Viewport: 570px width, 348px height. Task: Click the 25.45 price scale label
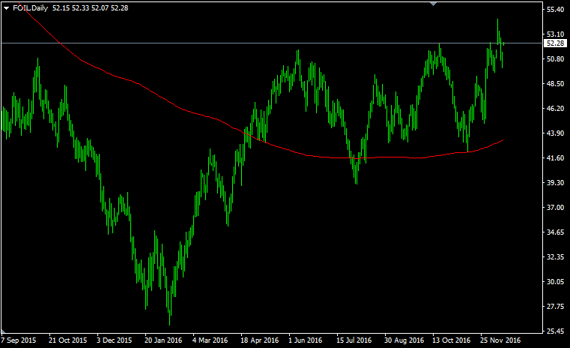[555, 331]
